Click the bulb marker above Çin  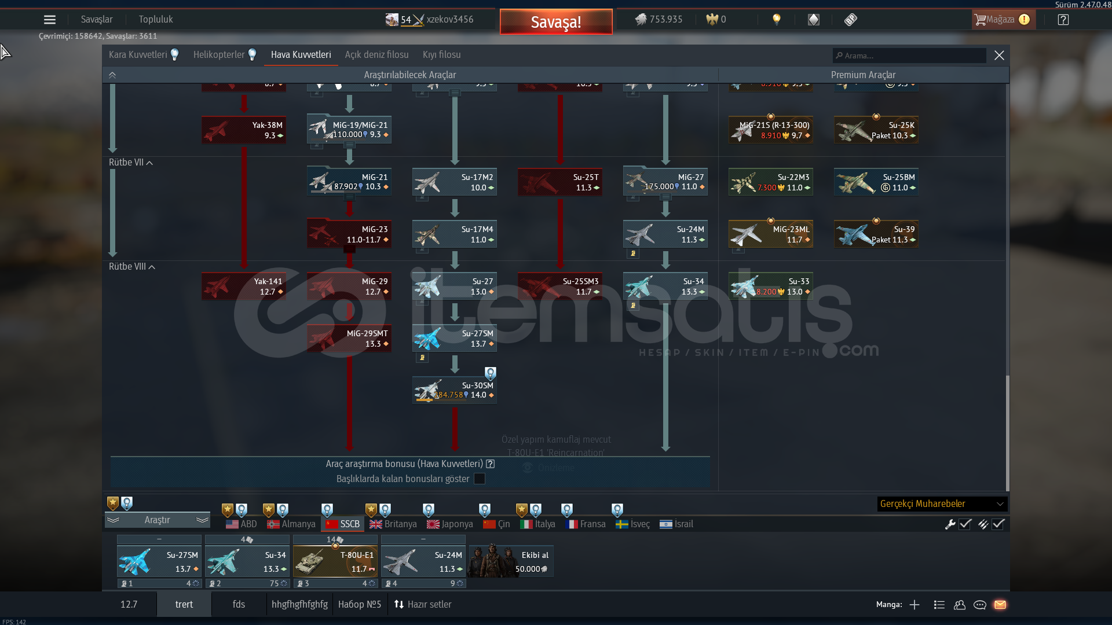(x=485, y=510)
